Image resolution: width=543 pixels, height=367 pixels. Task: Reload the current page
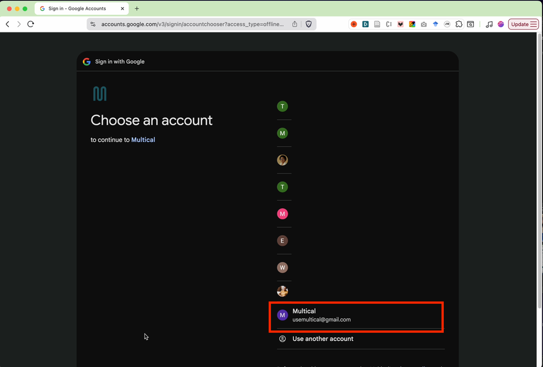[x=31, y=24]
